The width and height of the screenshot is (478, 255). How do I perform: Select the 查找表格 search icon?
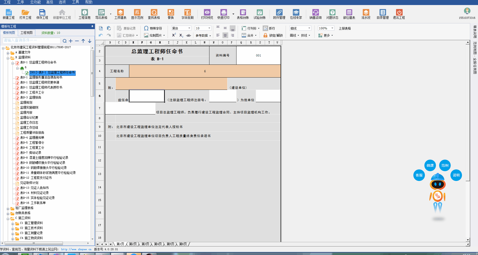click(154, 14)
